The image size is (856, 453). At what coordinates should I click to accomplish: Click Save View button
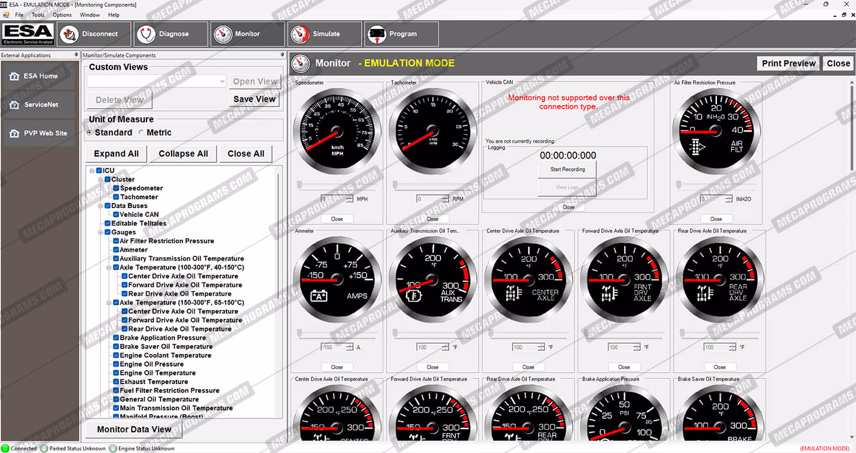click(254, 99)
